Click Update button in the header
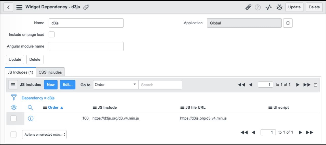The image size is (326, 145). [x=294, y=7]
